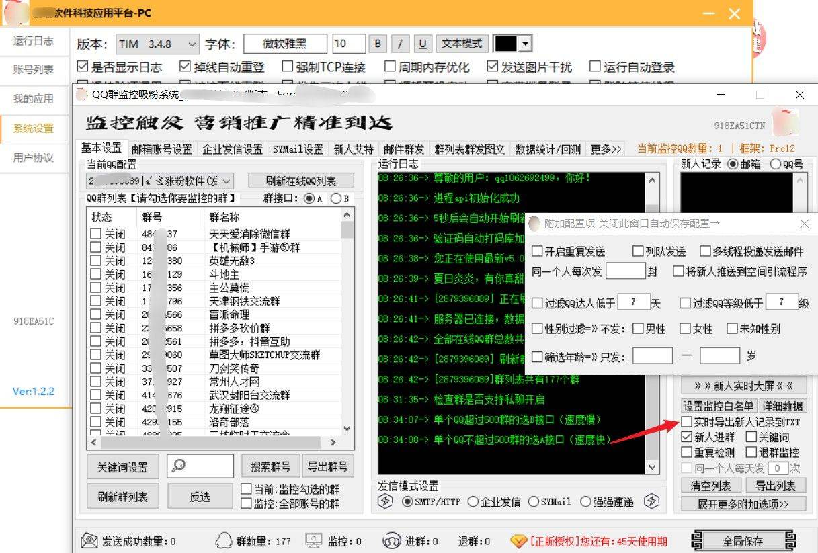Switch to the 邮箱账号设置 tab
Image resolution: width=818 pixels, height=553 pixels.
(x=161, y=149)
